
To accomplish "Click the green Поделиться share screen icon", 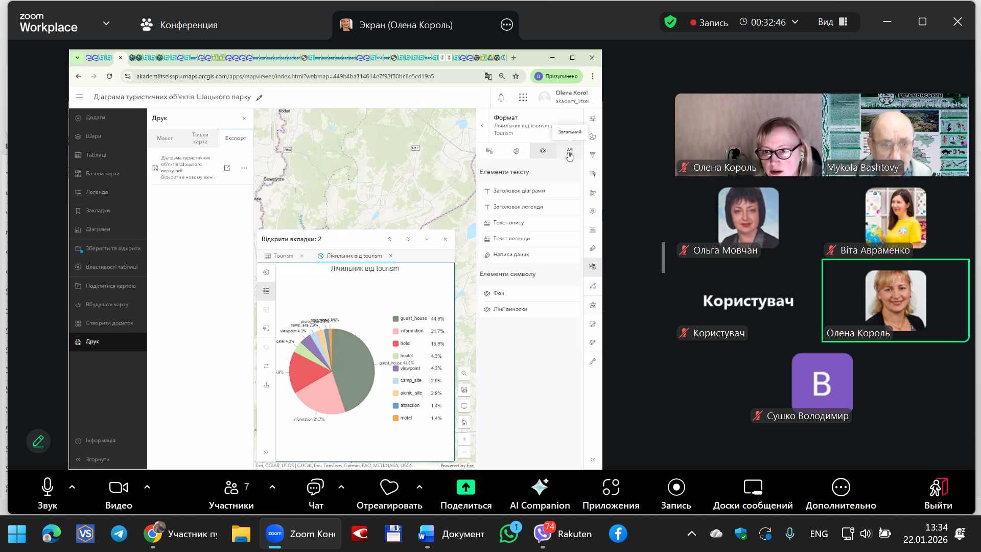I will click(x=465, y=488).
